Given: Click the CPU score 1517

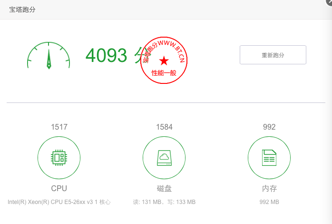Looking at the screenshot, I should (x=59, y=127).
